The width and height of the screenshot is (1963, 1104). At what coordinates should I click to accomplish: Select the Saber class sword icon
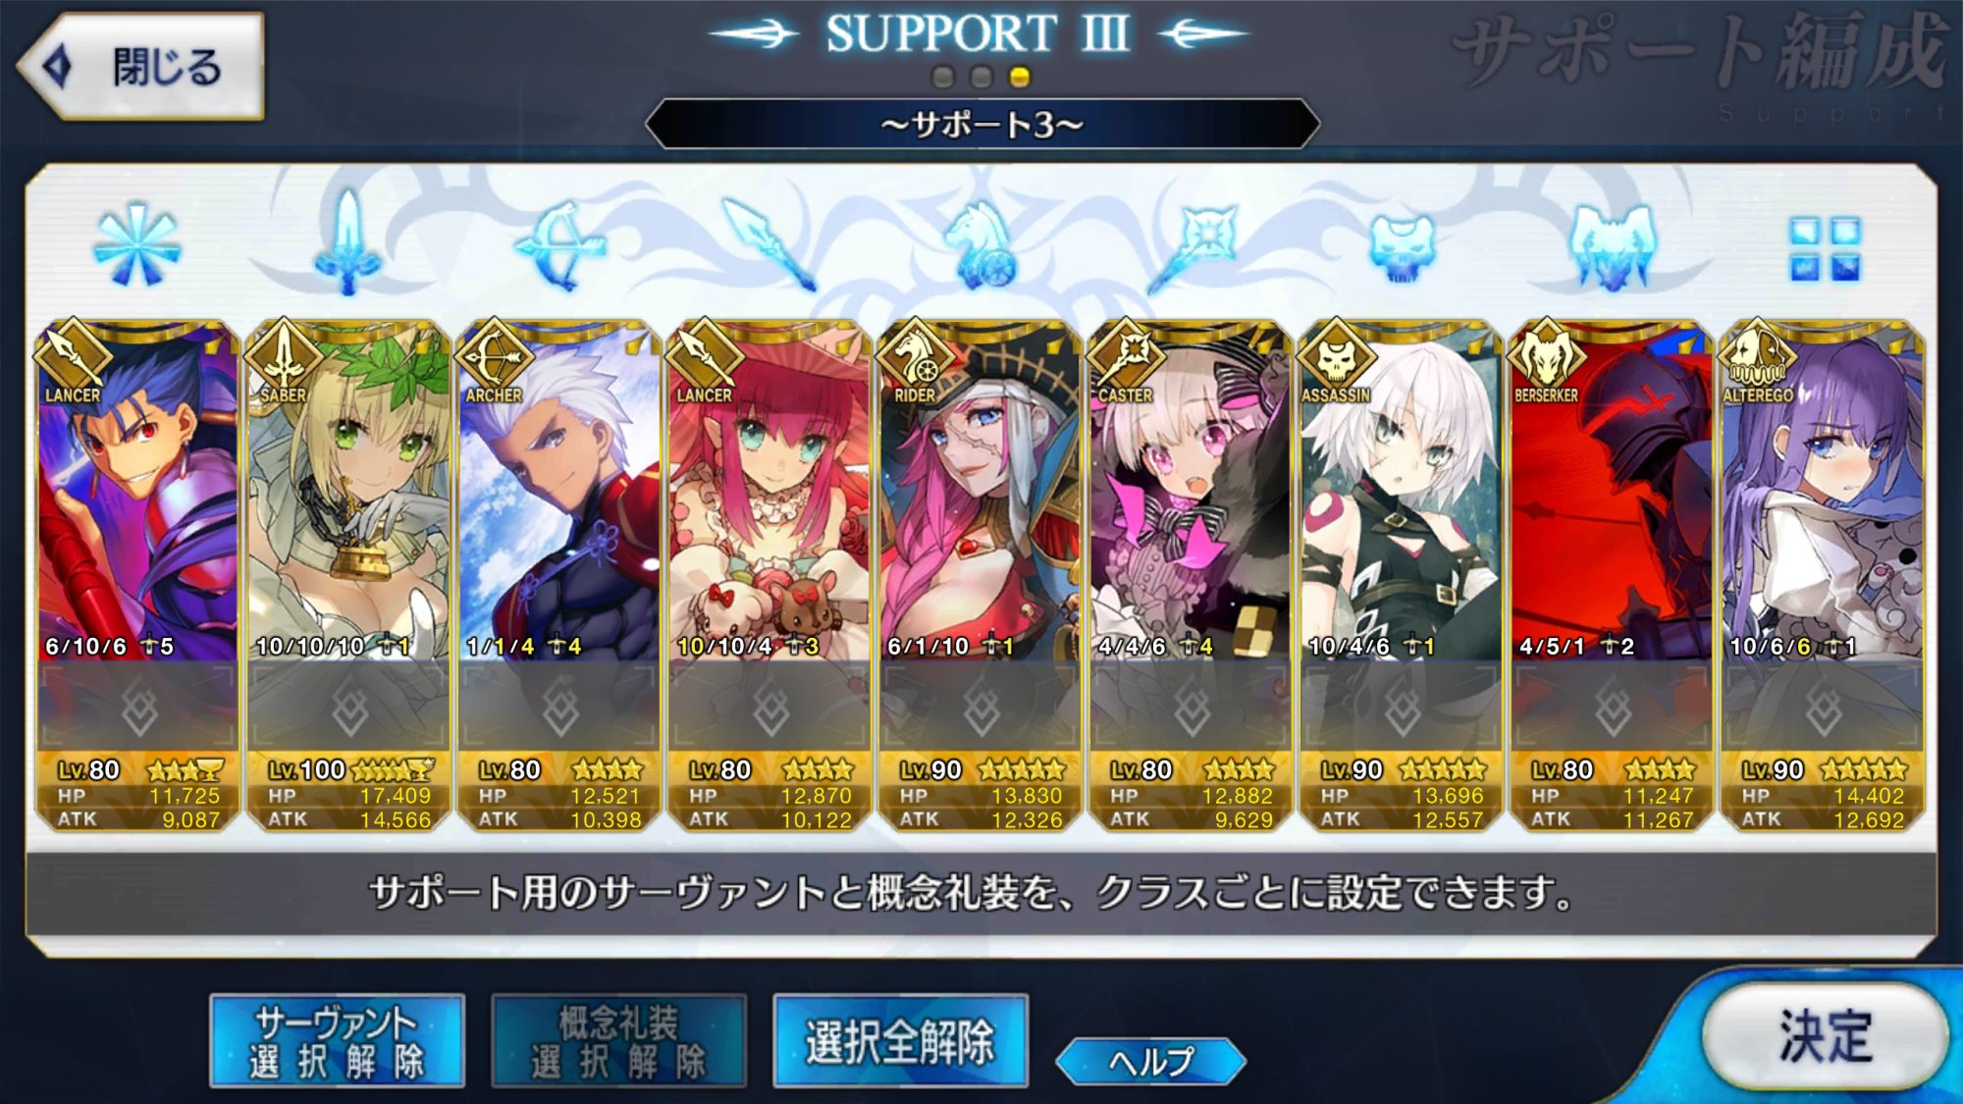click(347, 242)
